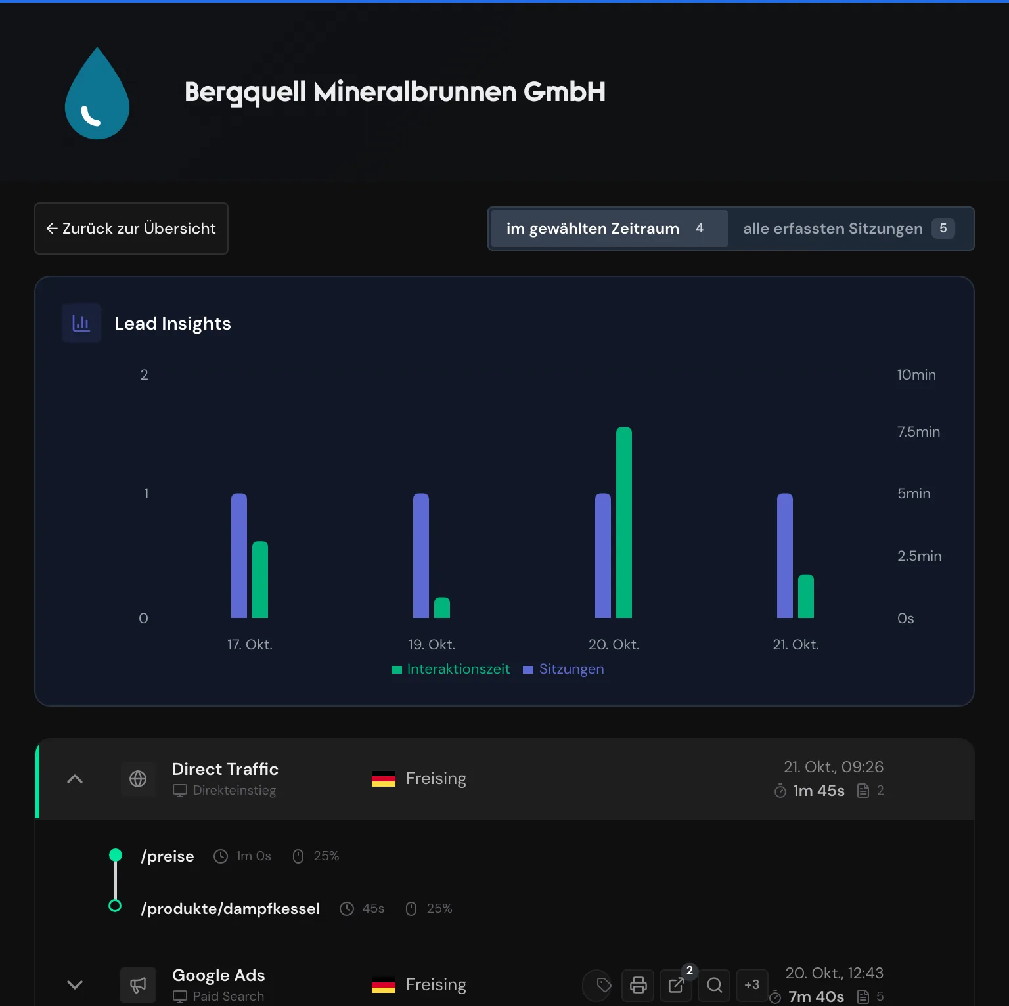Click the scroll-depth icon for /produkte/dampfkessel
The height and width of the screenshot is (1006, 1009).
(x=411, y=909)
